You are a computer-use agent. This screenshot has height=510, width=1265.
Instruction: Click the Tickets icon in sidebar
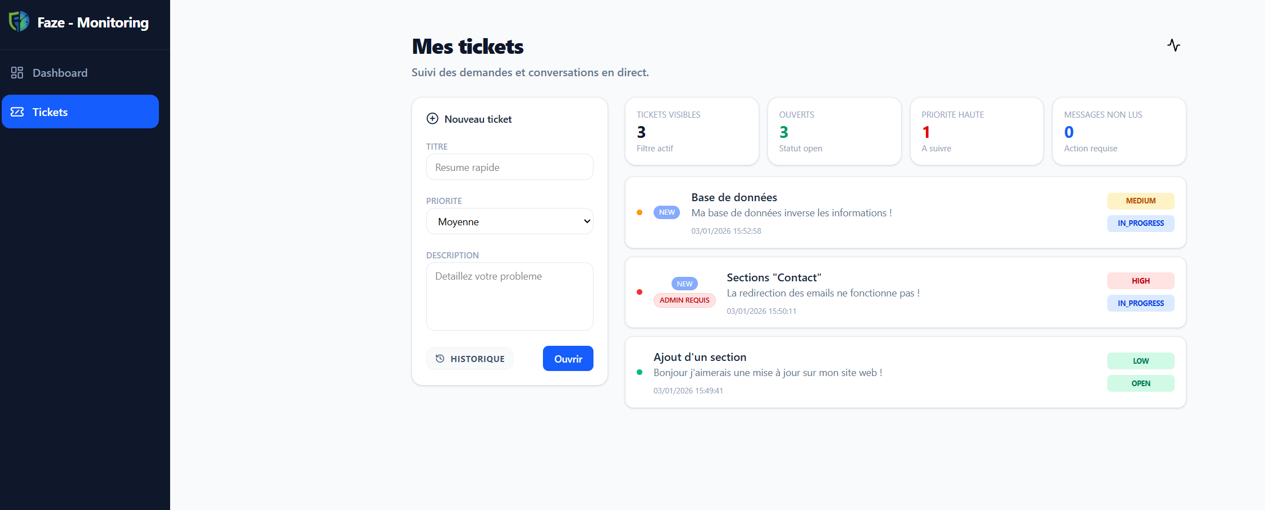pos(17,112)
